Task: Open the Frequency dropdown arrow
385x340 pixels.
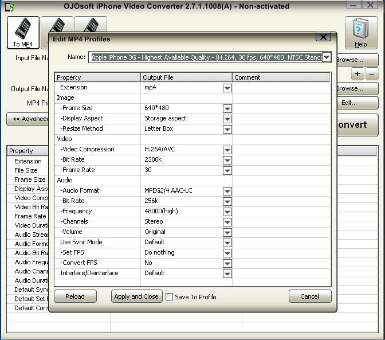Action: pos(227,212)
